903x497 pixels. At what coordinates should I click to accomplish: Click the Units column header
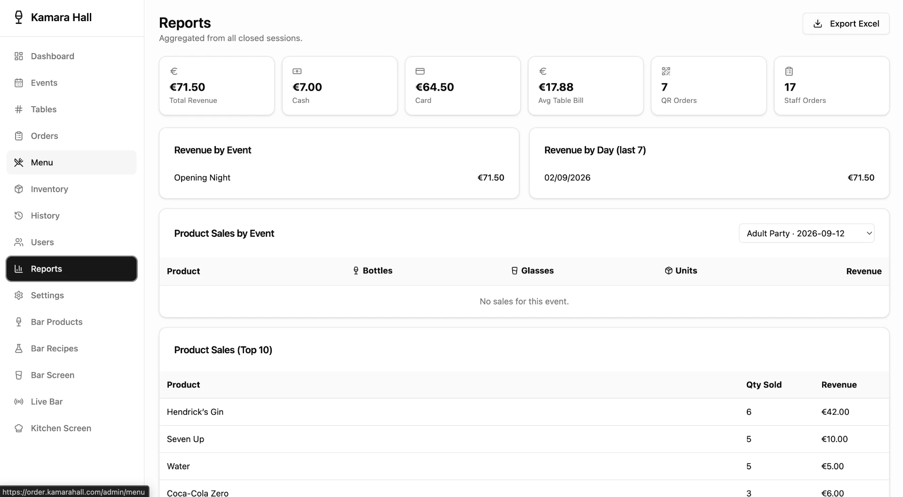[x=681, y=271]
